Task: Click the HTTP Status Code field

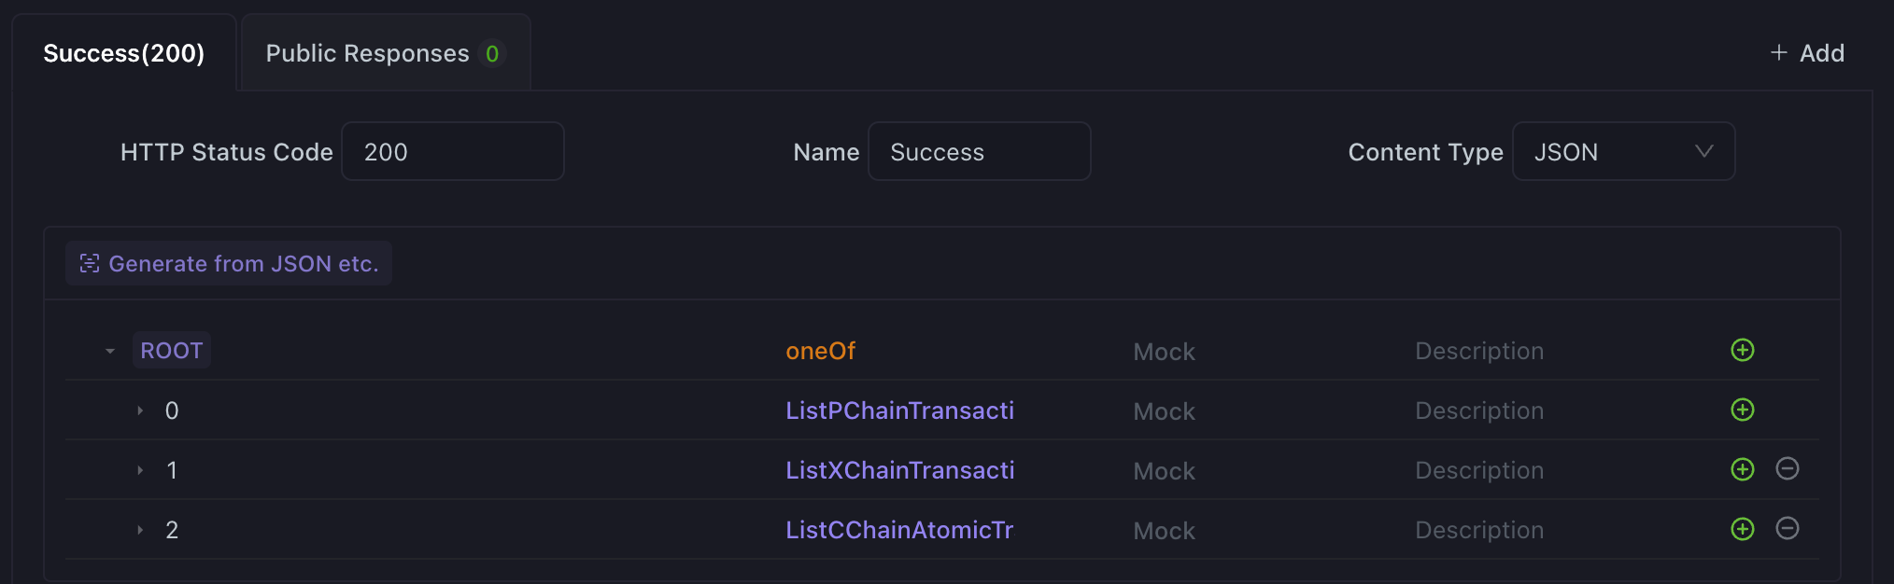Action: pos(453,151)
